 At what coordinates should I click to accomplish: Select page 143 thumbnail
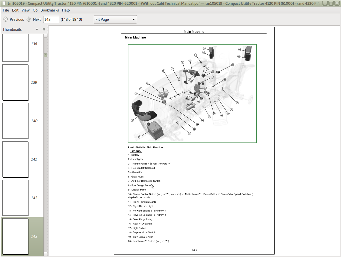pos(15,236)
